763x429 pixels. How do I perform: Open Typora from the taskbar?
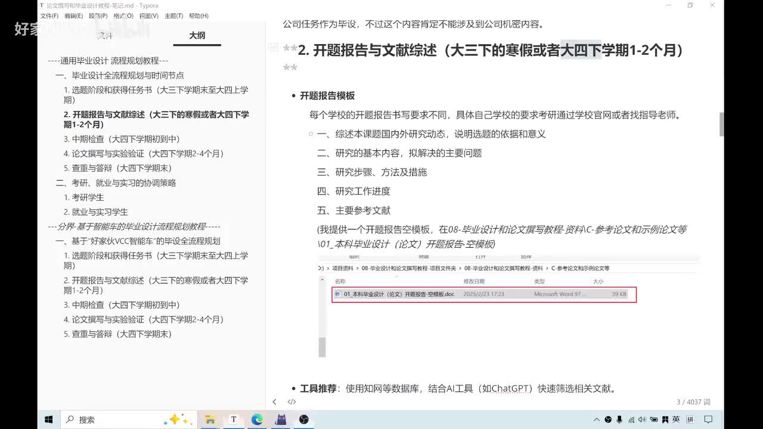tap(233, 419)
